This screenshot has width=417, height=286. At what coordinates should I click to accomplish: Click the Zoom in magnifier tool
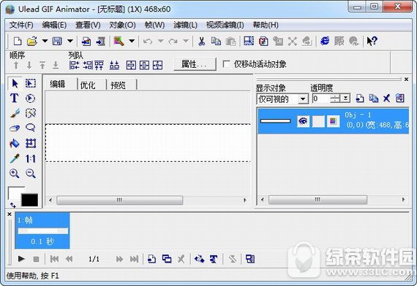tap(15, 174)
